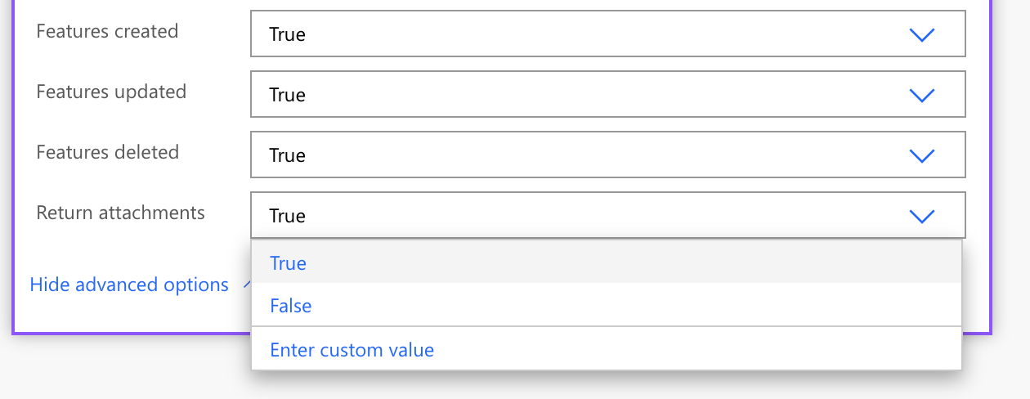Select True from the open dropdown list
Image resolution: width=1030 pixels, height=399 pixels.
coord(289,263)
